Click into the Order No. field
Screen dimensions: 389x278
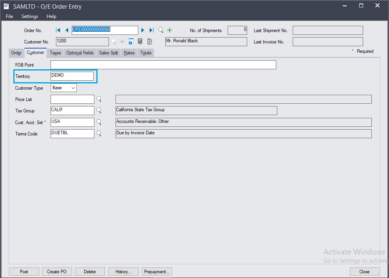pyautogui.click(x=105, y=30)
